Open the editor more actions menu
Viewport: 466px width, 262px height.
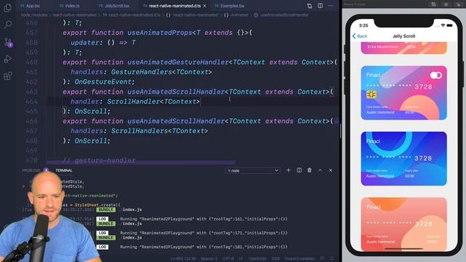331,6
